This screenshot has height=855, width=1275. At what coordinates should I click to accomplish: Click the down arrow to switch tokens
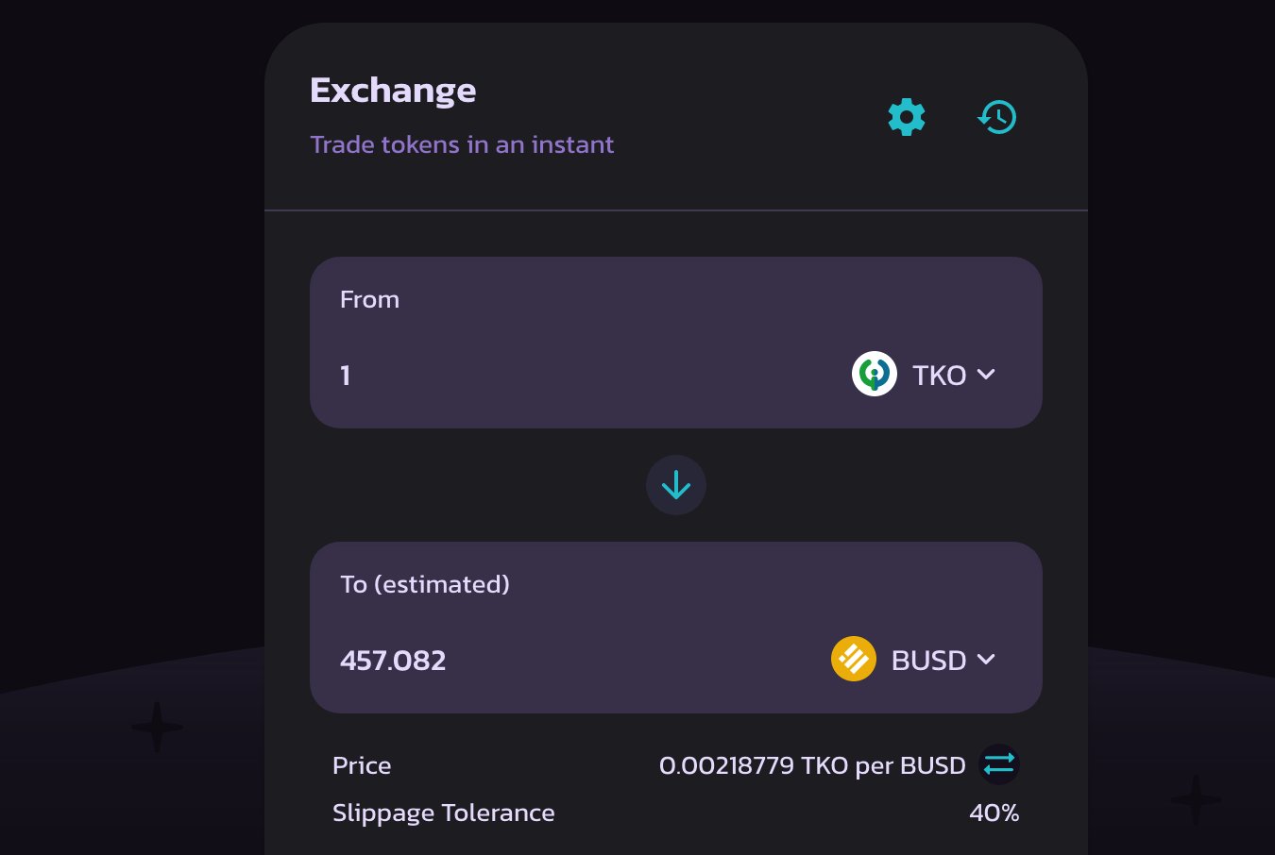click(x=676, y=485)
